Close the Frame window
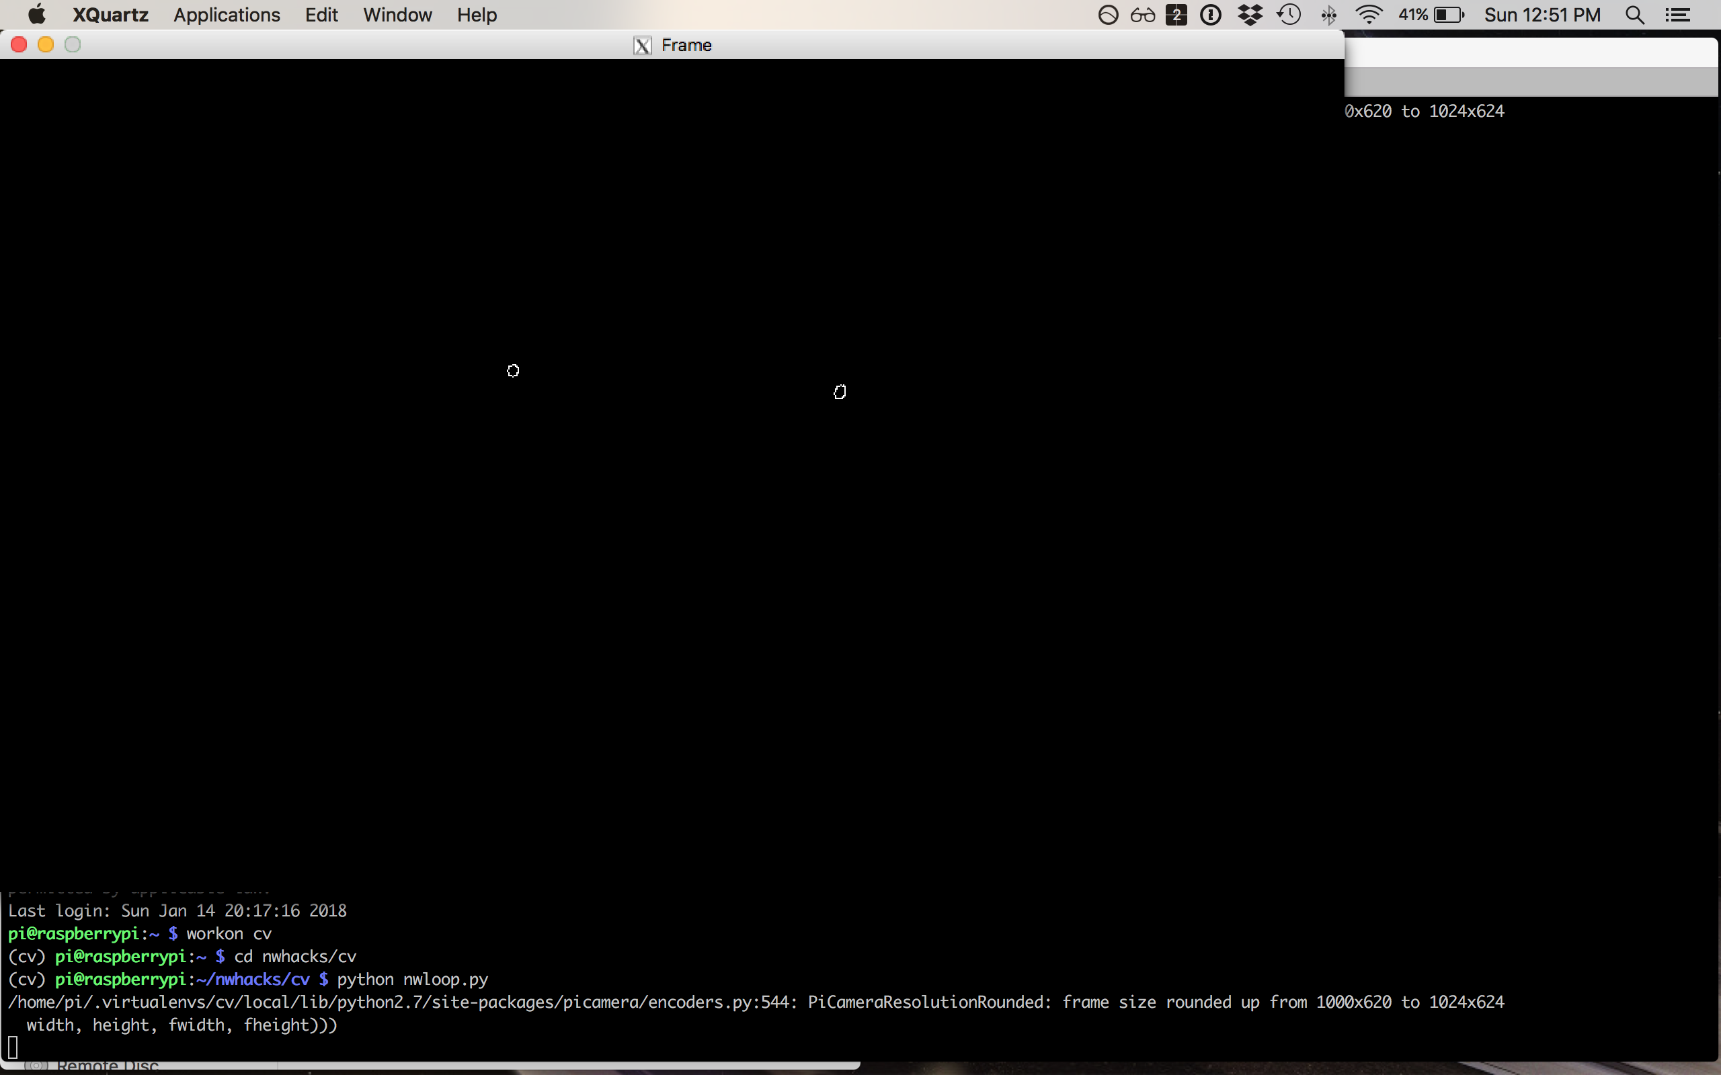Screen dimensions: 1721x1075 tap(19, 45)
